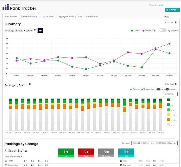Viewport: 181px width, 167px height.
Task: Click the green 1 Up button
Action: click(66, 153)
